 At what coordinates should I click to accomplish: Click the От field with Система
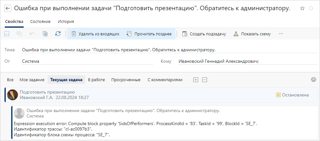[x=87, y=61]
